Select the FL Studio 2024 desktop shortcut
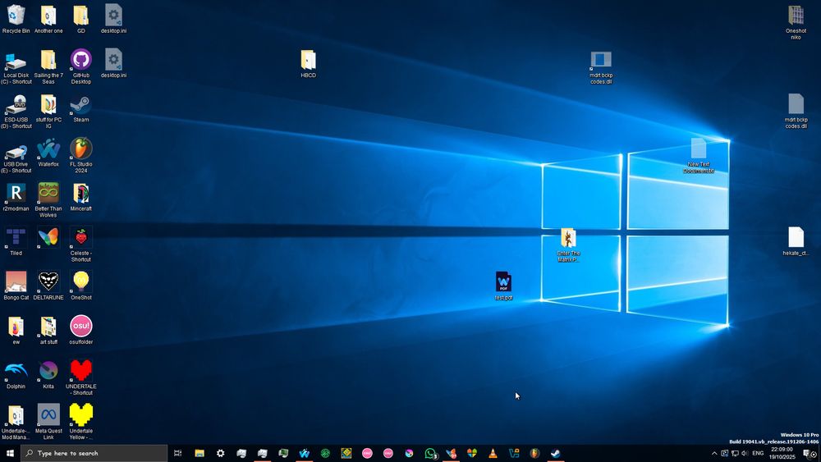 point(81,155)
